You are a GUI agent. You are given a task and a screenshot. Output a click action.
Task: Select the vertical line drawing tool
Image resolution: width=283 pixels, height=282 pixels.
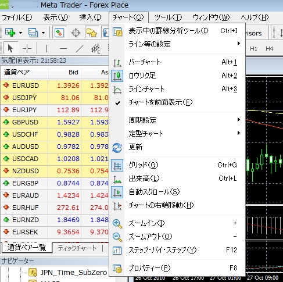pyautogui.click(x=46, y=48)
